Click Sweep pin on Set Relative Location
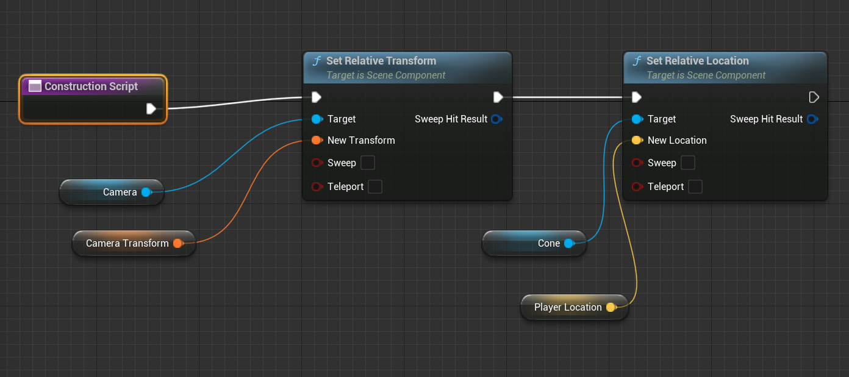The width and height of the screenshot is (849, 377). click(637, 163)
